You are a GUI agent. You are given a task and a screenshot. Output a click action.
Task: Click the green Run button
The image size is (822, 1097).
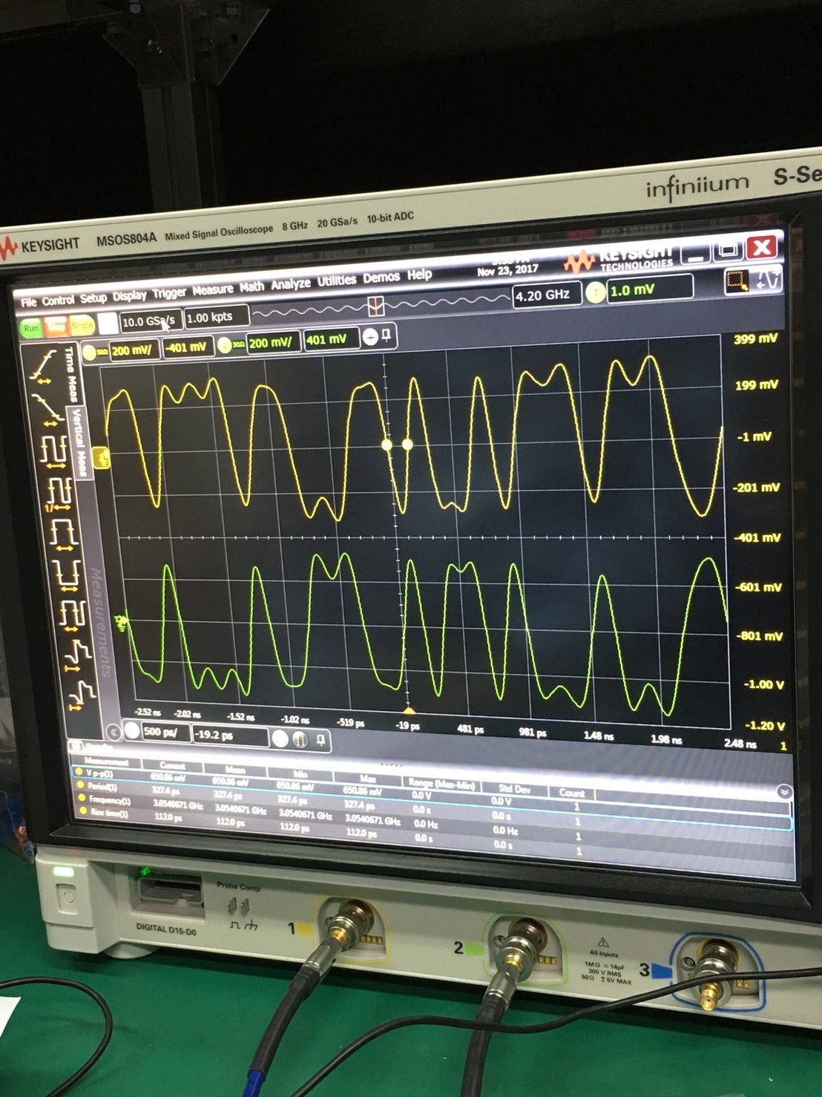point(31,329)
